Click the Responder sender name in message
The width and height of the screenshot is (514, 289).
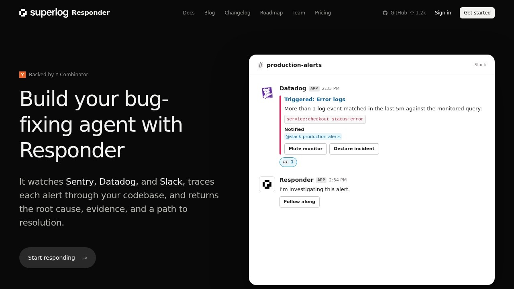pyautogui.click(x=296, y=180)
